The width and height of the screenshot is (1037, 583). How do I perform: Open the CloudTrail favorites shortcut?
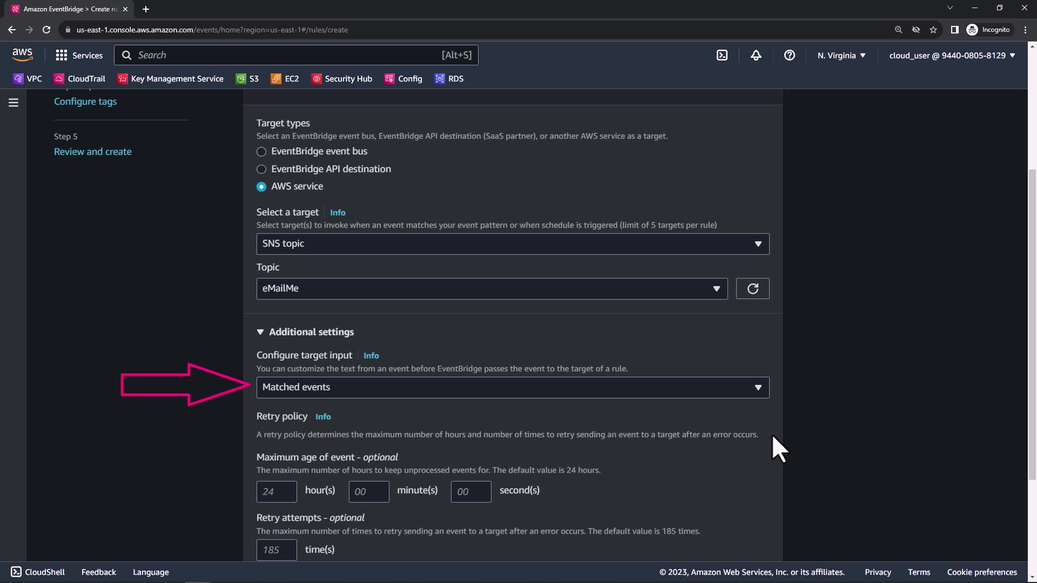coord(79,79)
